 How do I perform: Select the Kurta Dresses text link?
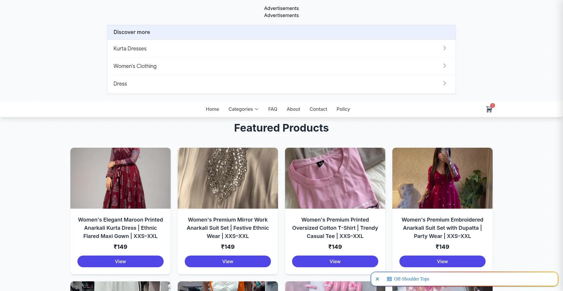[130, 48]
